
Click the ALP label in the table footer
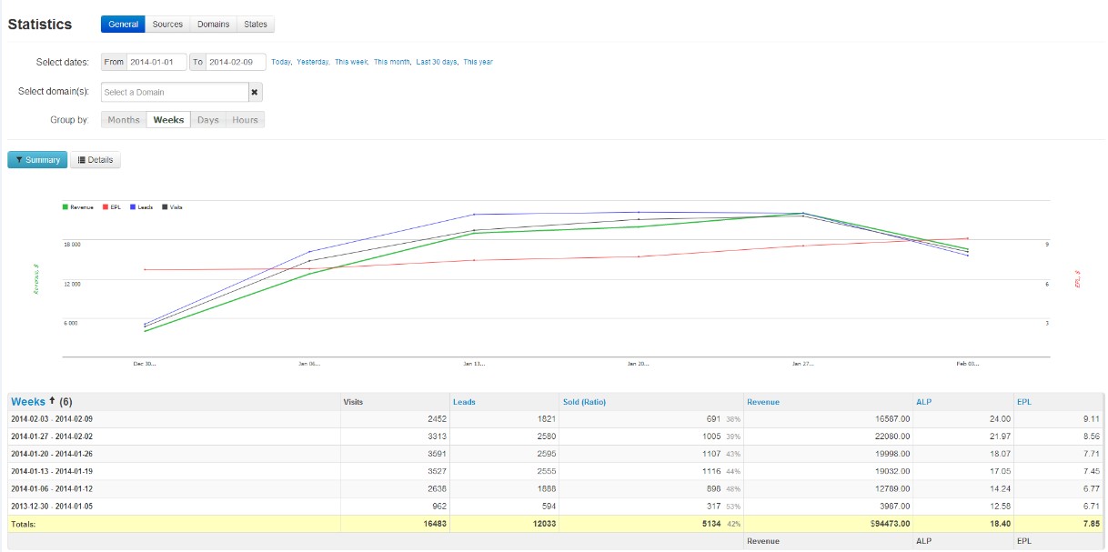click(x=924, y=541)
